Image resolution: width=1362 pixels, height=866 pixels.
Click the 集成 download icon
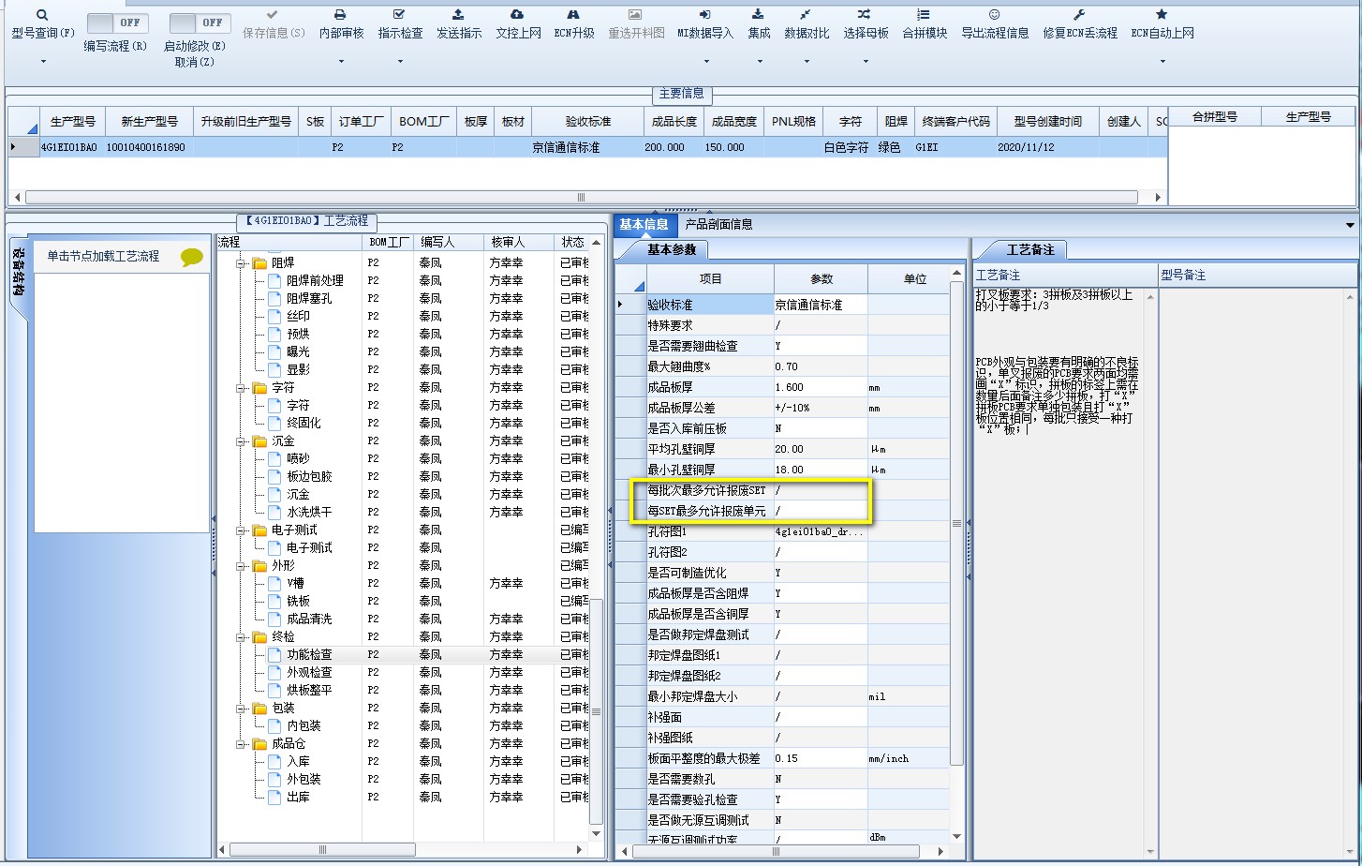pyautogui.click(x=759, y=16)
